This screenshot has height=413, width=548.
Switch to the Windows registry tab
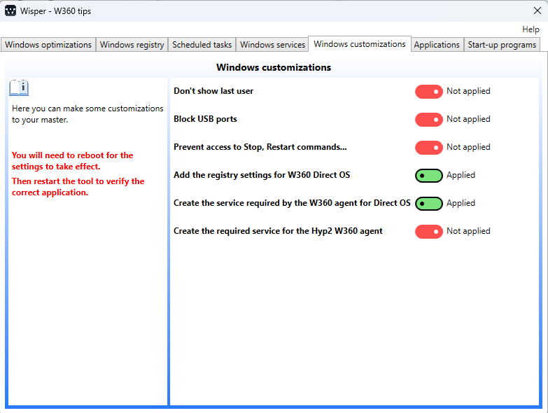tap(132, 45)
